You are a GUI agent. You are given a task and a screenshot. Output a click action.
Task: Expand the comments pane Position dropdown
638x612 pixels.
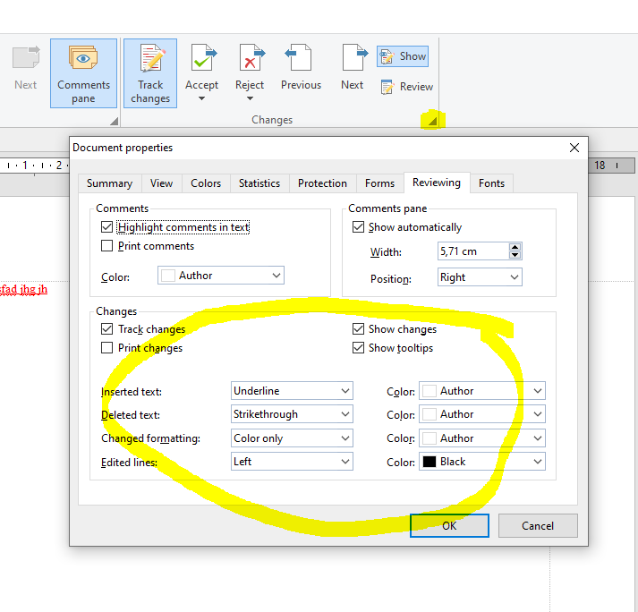480,277
